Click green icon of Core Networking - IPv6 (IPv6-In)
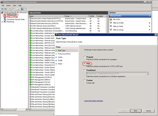The width and height of the screenshot is (158, 116). click(30, 45)
